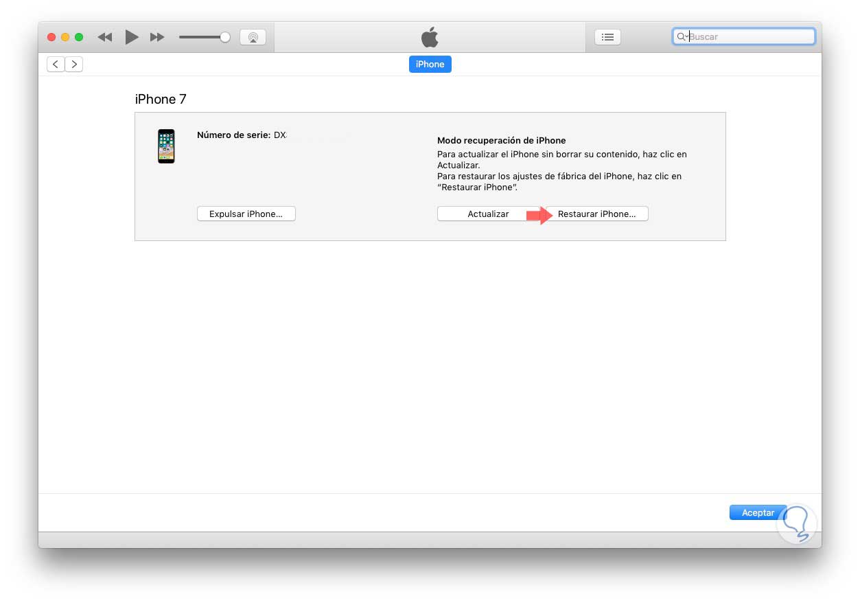Select the iPhone tab
Image resolution: width=860 pixels, height=603 pixels.
[x=430, y=64]
